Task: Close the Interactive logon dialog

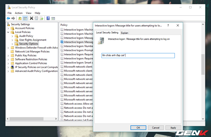Action: [x=178, y=25]
